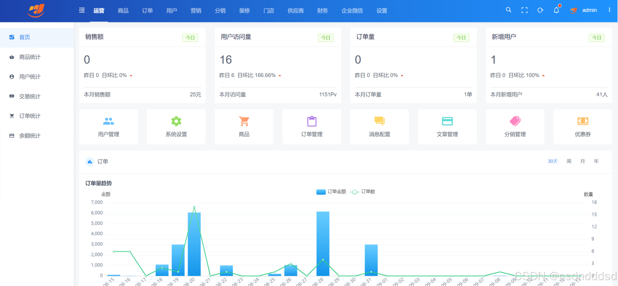This screenshot has height=286, width=618.
Task: Open 消息配置 chat bubble shortcut icon
Action: pos(380,121)
